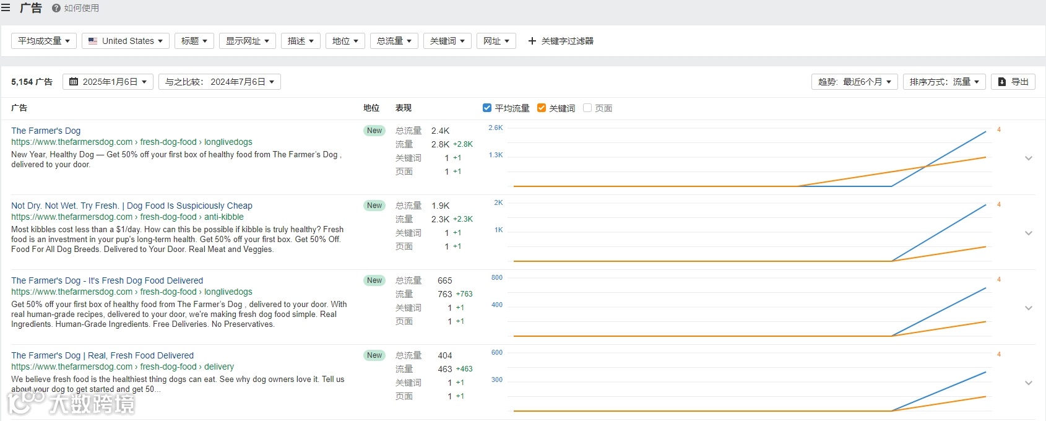Click the +763 traffic change value

[x=464, y=294]
